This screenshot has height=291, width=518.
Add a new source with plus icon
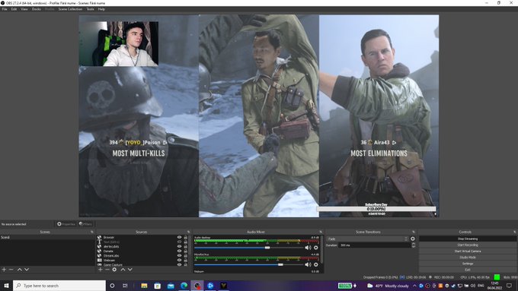(100, 270)
